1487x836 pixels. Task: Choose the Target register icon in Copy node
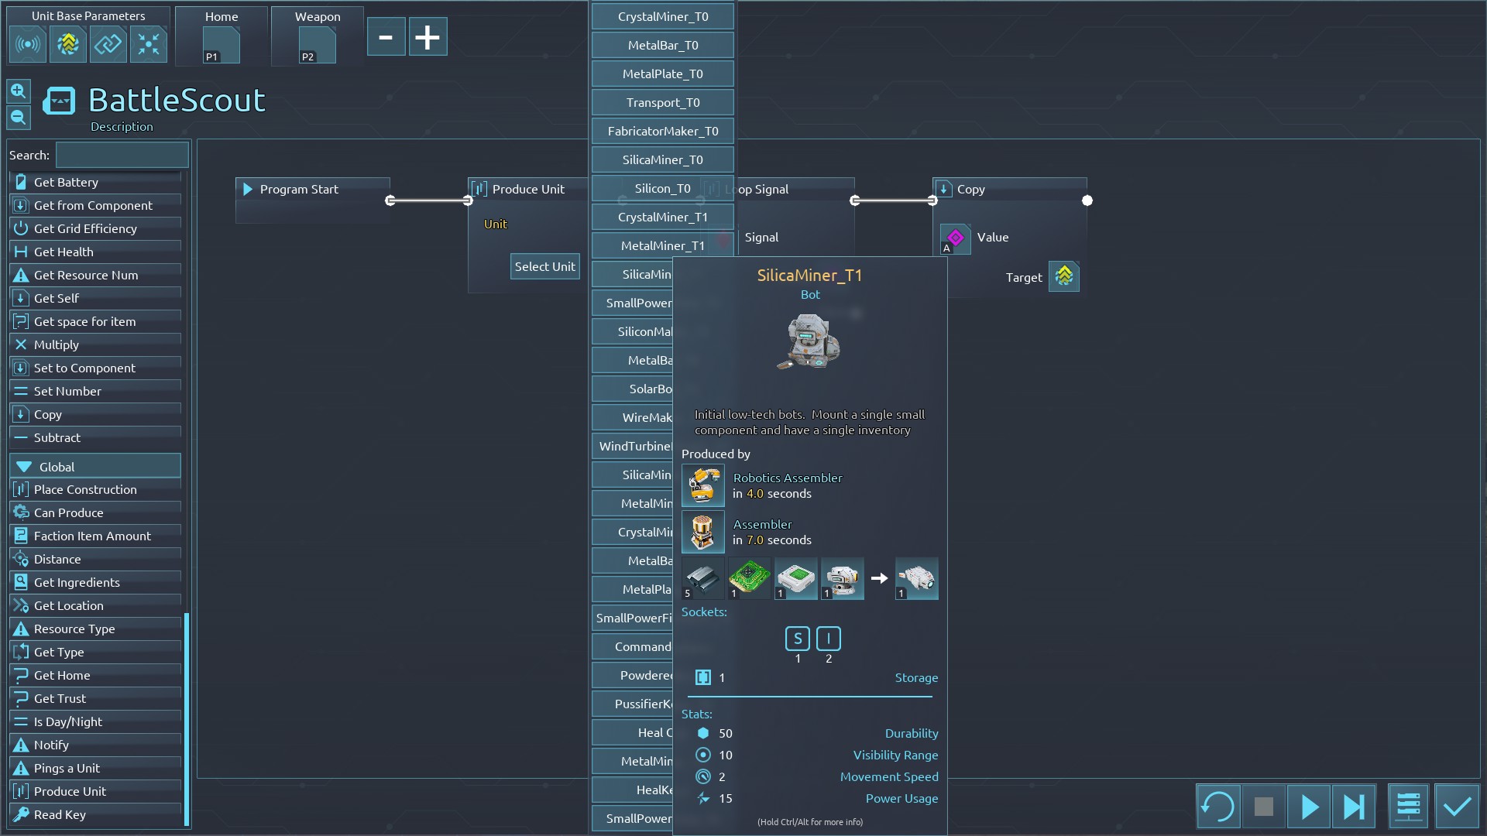click(1063, 276)
